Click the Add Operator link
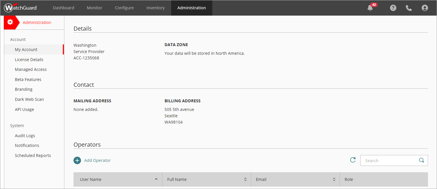The width and height of the screenshot is (437, 189). (x=97, y=160)
